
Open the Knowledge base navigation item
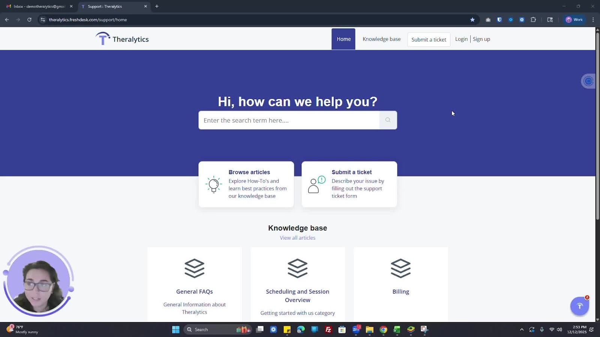click(381, 39)
